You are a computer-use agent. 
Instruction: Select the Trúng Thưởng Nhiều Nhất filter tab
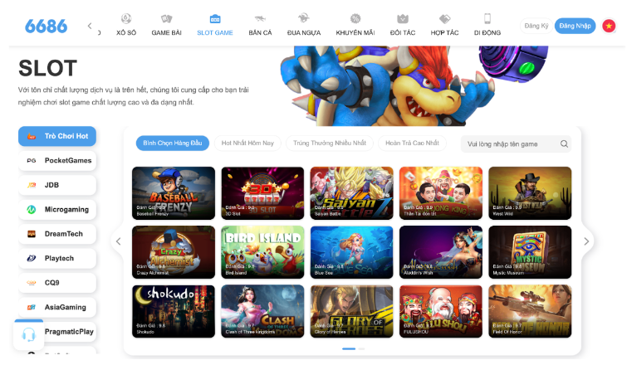click(x=330, y=143)
